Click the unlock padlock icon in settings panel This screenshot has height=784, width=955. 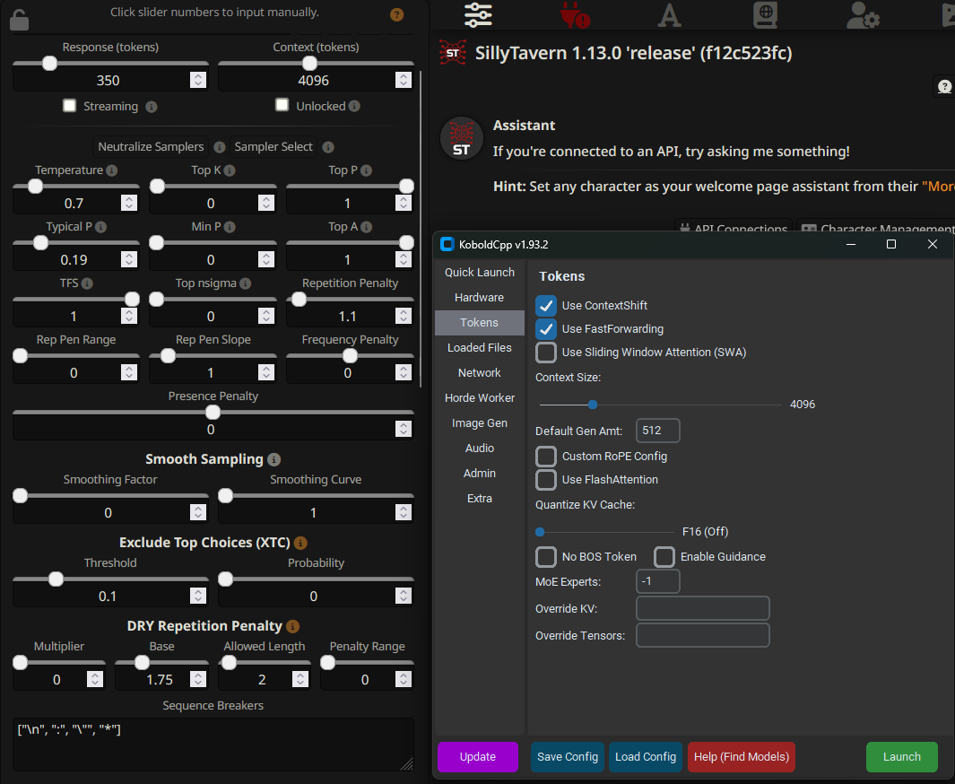coord(19,20)
